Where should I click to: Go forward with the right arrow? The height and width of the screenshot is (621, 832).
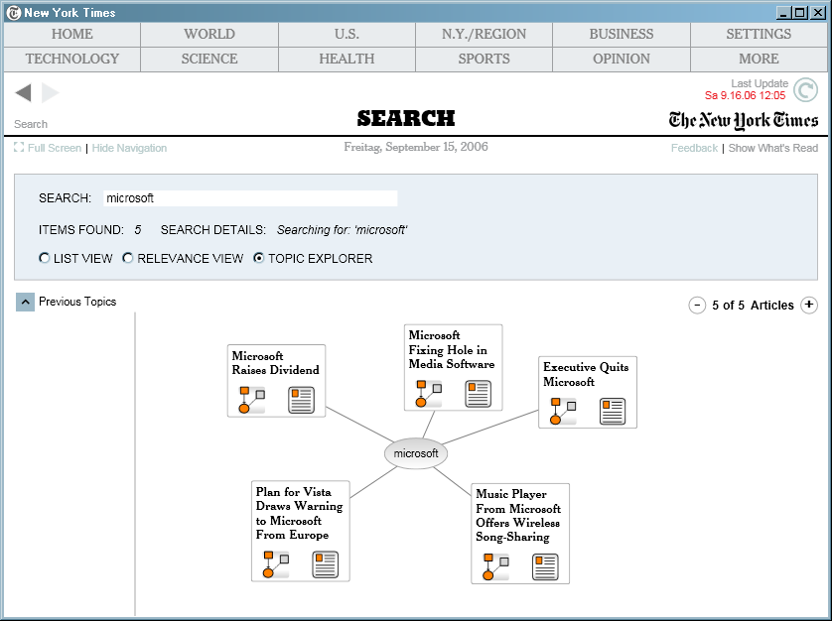click(50, 93)
